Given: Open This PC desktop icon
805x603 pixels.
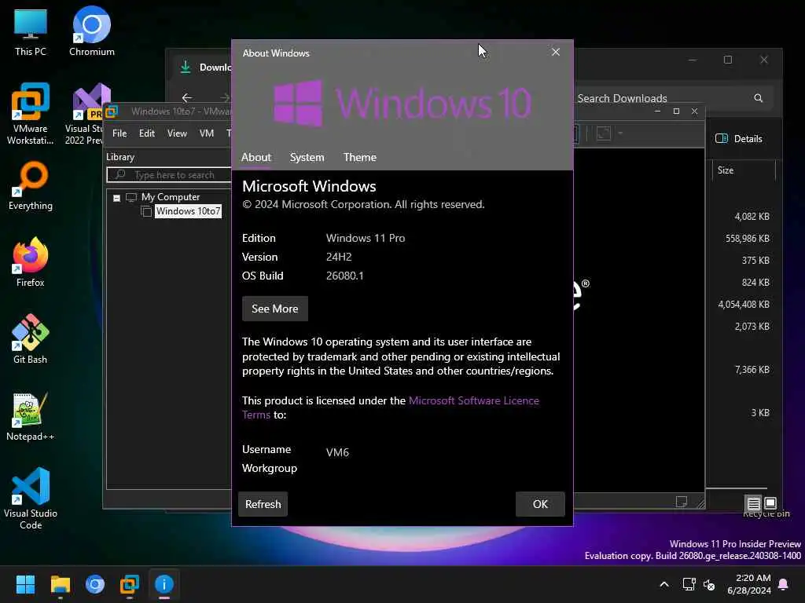Looking at the screenshot, I should click(x=31, y=31).
